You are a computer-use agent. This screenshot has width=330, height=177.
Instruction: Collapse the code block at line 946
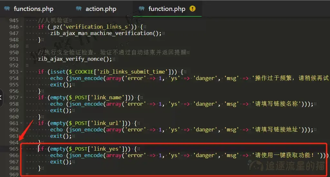point(21,27)
